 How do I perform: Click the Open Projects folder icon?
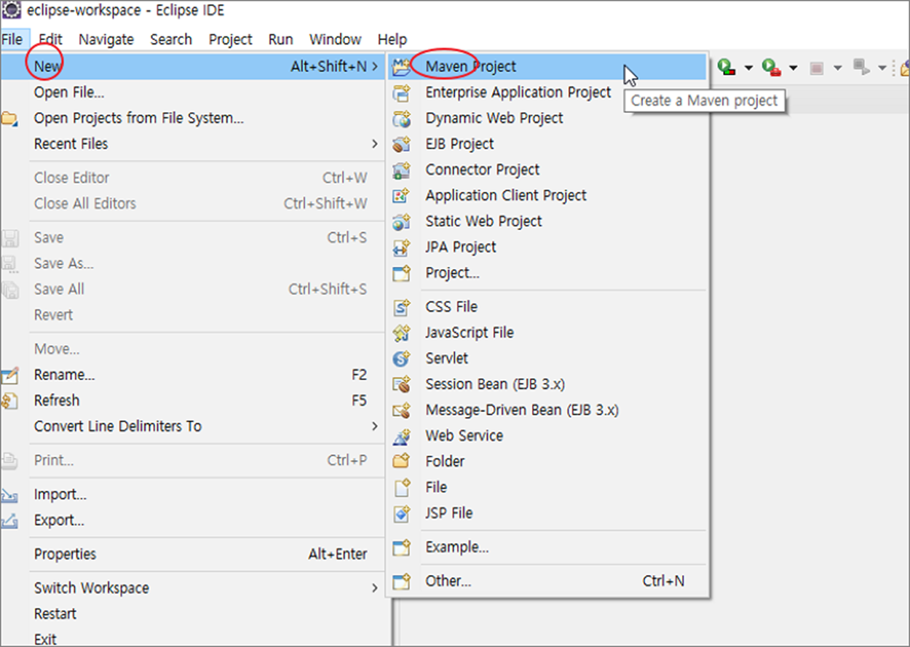(9, 119)
